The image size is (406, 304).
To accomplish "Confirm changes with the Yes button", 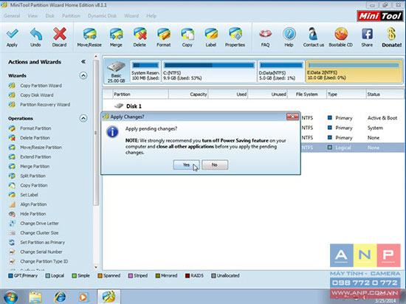I will coord(187,165).
